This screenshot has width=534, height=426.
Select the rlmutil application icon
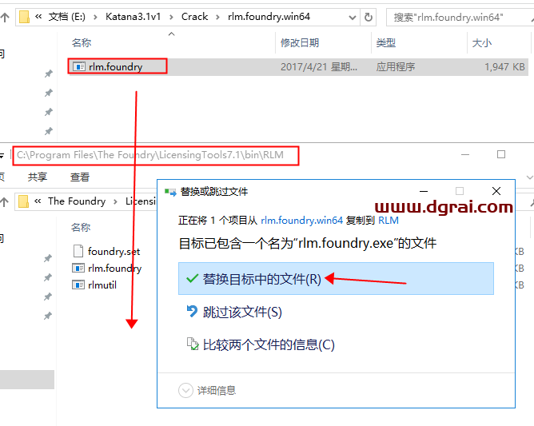[x=78, y=285]
